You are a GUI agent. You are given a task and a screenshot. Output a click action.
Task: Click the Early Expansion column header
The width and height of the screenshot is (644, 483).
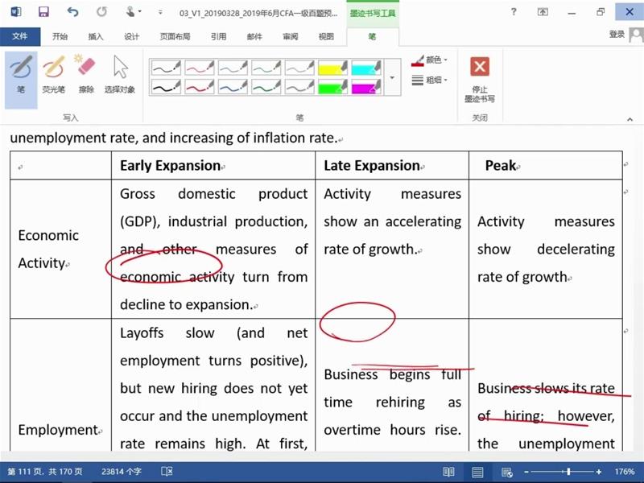click(171, 166)
